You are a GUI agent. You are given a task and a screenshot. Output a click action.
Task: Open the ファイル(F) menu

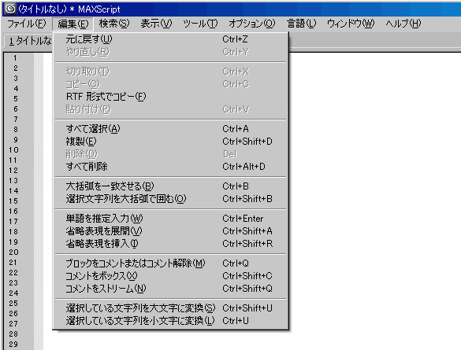tap(27, 24)
